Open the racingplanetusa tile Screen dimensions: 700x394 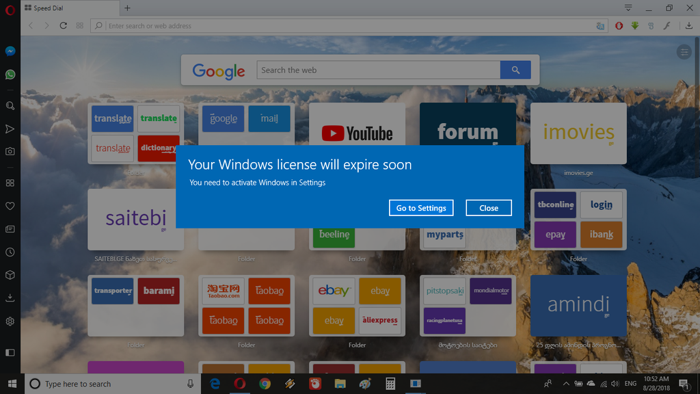(444, 321)
